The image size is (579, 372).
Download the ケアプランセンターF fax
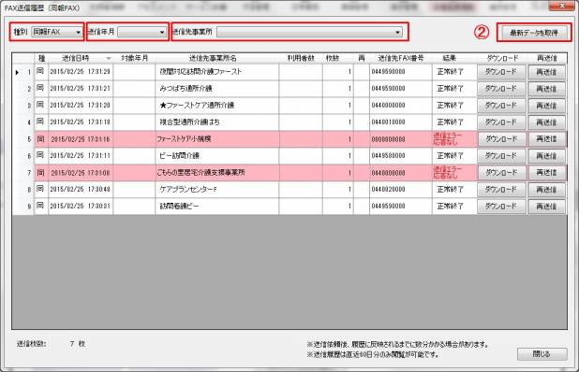coord(501,190)
